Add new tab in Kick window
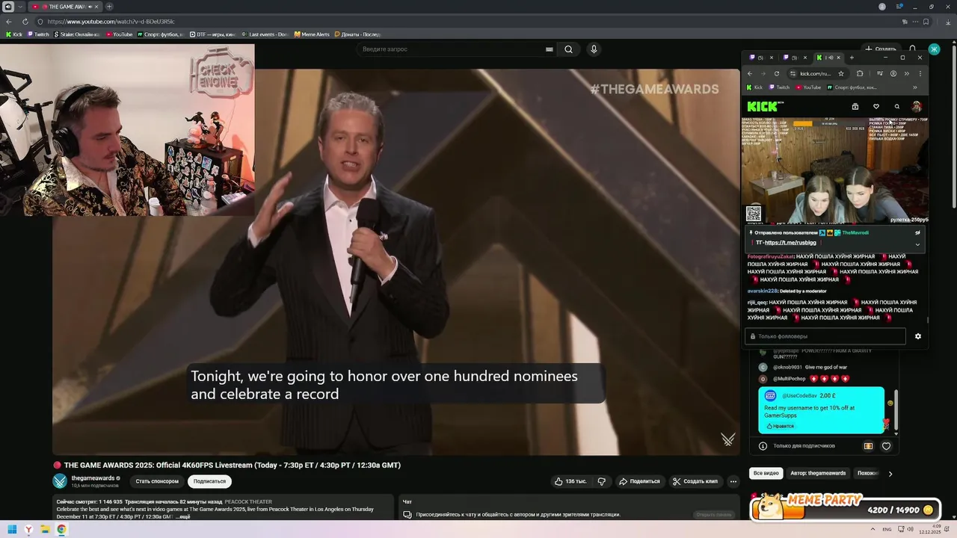The image size is (957, 538). [852, 58]
